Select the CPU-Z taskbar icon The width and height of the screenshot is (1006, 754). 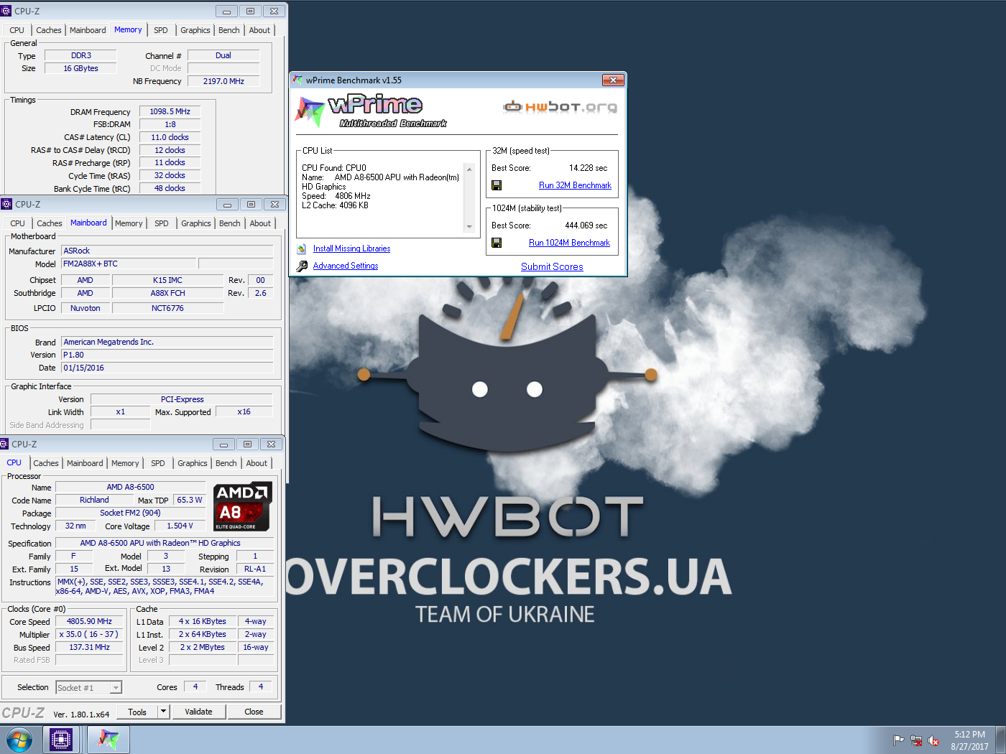point(61,740)
